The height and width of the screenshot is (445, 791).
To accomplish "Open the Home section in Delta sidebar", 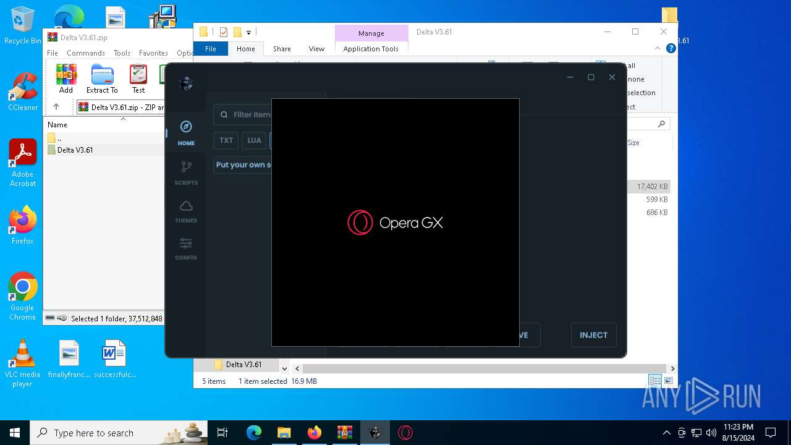I will 186,133.
